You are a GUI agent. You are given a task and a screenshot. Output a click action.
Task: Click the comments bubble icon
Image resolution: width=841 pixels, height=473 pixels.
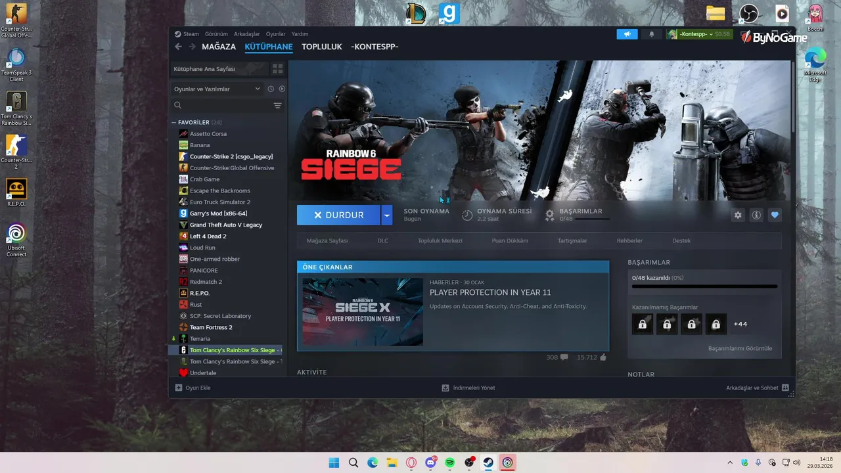tap(564, 357)
